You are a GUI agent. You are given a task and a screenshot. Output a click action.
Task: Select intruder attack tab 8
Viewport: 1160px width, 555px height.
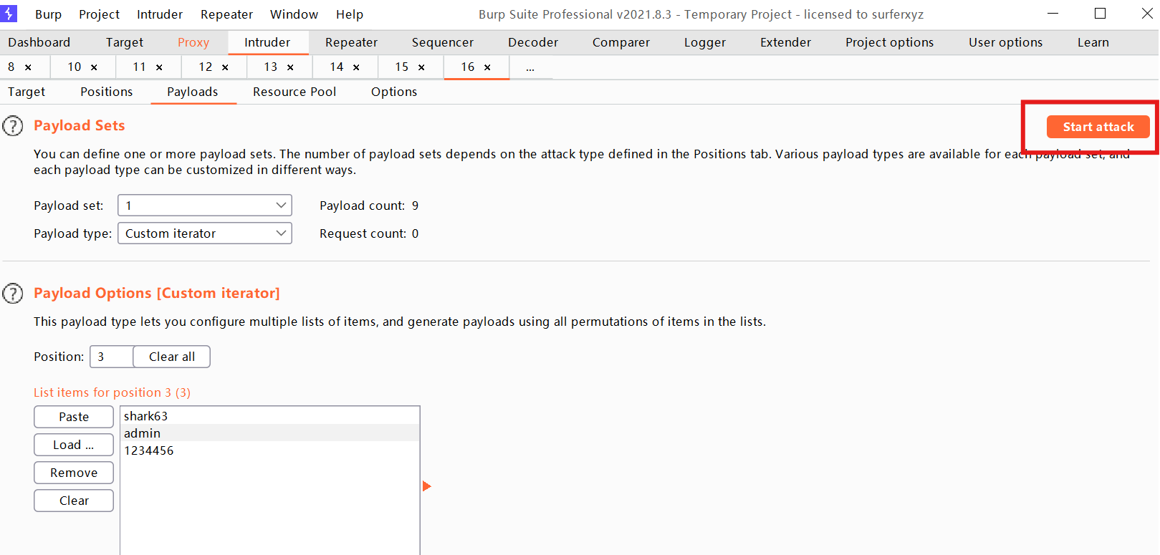(x=11, y=67)
